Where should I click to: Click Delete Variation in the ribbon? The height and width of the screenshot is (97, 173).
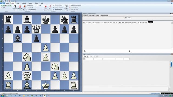pos(58,6)
